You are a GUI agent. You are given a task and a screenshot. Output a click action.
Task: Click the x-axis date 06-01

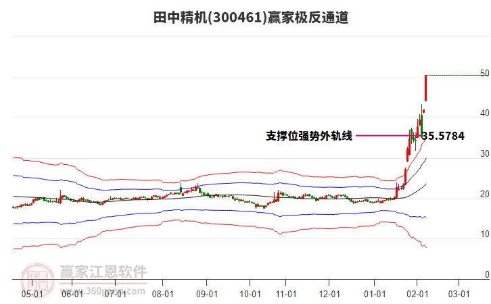[x=72, y=295]
